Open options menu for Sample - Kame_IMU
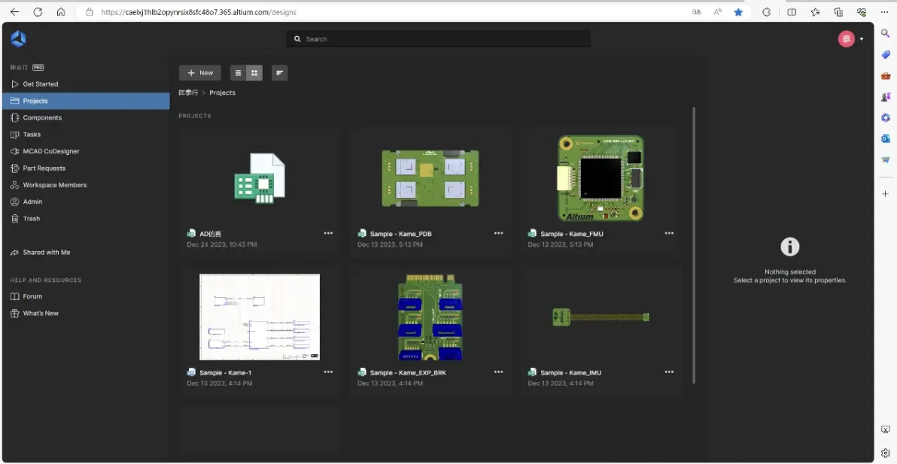Viewport: 897px width, 464px height. (669, 372)
